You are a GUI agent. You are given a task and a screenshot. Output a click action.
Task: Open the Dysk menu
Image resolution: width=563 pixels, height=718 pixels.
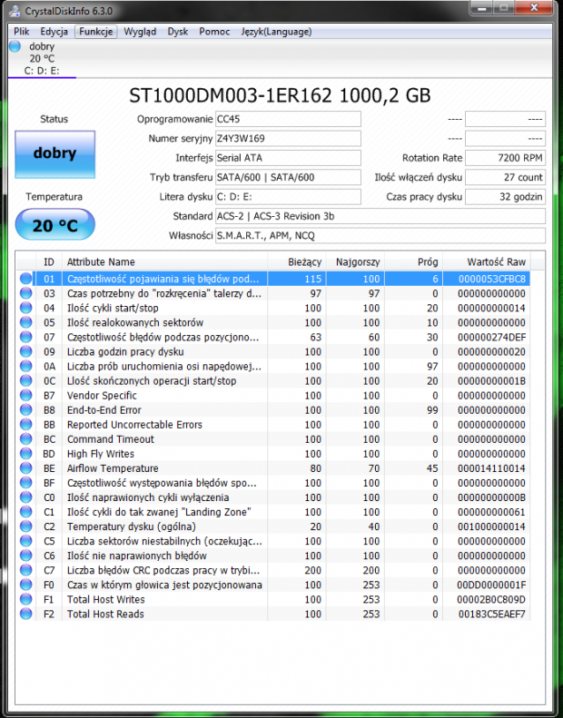click(x=178, y=31)
